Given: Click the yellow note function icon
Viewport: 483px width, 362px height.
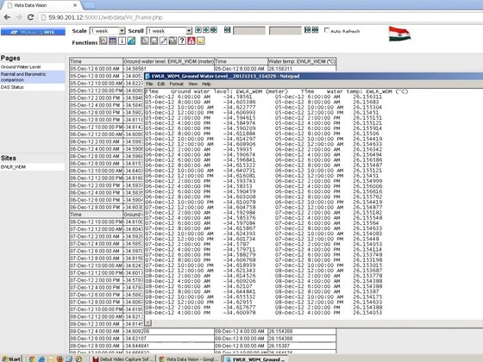Looking at the screenshot, I should 201,41.
